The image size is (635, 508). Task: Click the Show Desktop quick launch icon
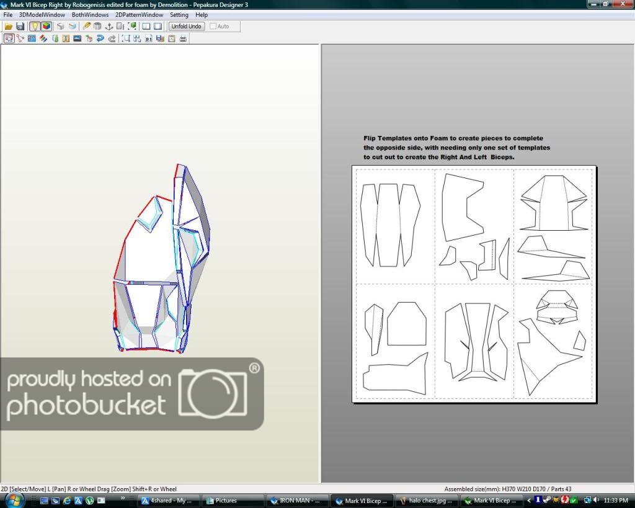click(x=44, y=501)
